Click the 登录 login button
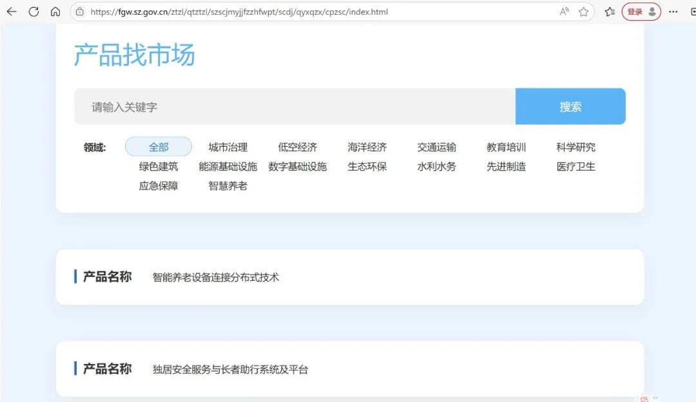696x402 pixels. point(635,11)
